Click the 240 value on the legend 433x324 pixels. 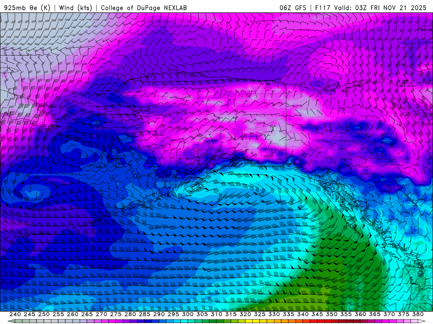pyautogui.click(x=15, y=314)
